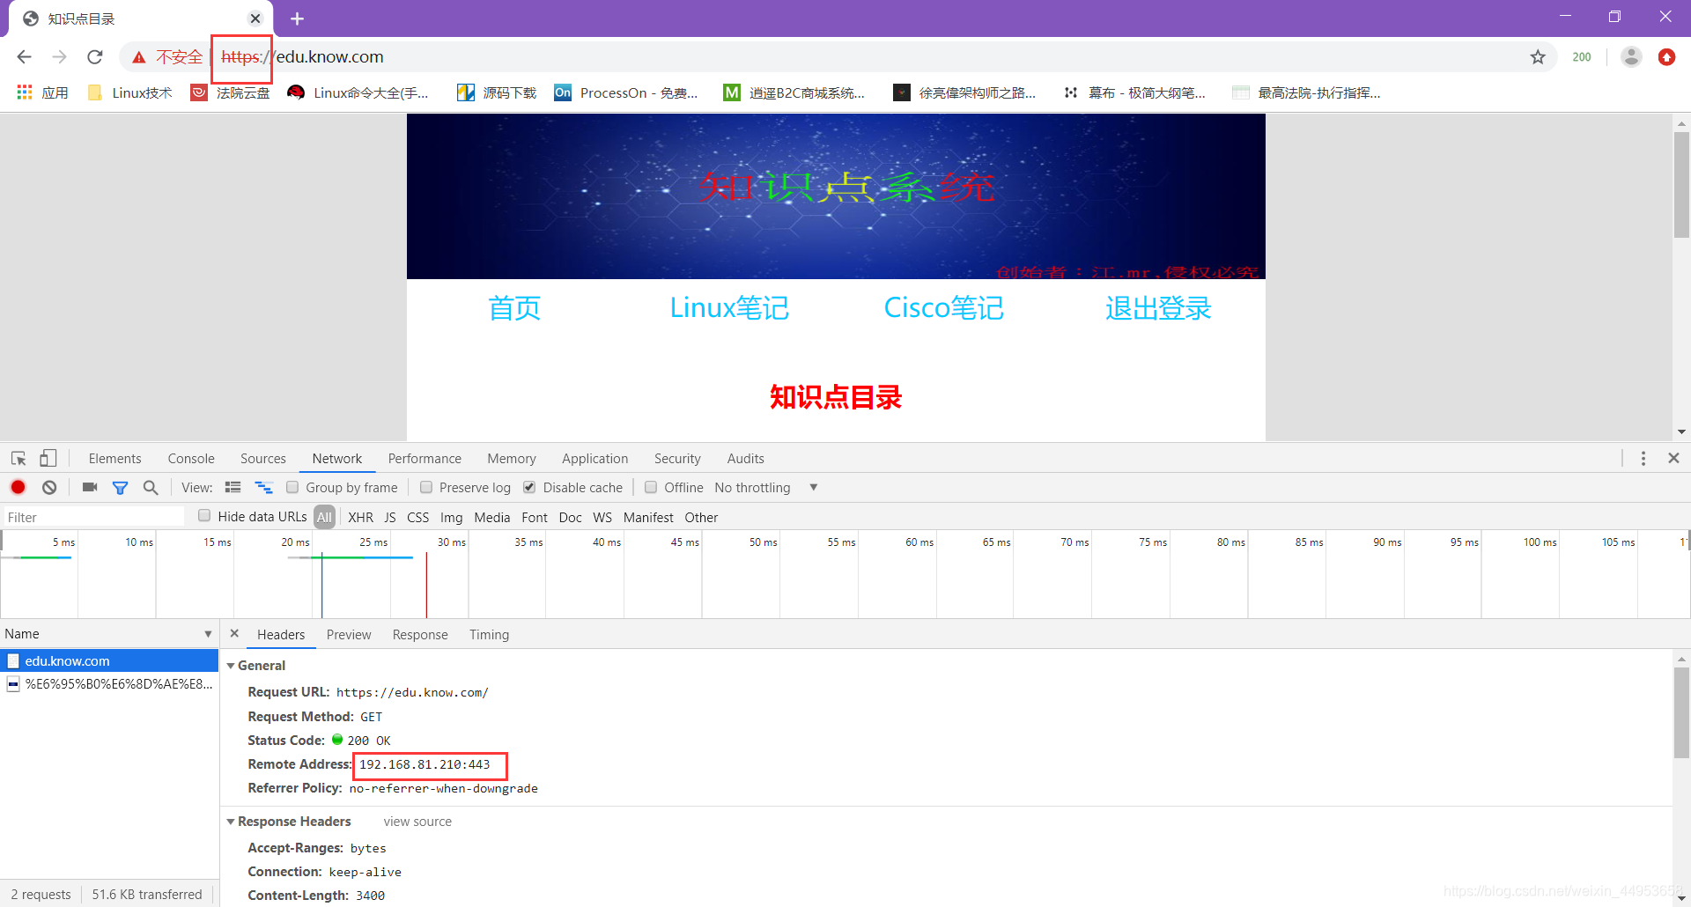The height and width of the screenshot is (907, 1691).
Task: Toggle Offline mode
Action: tap(651, 487)
